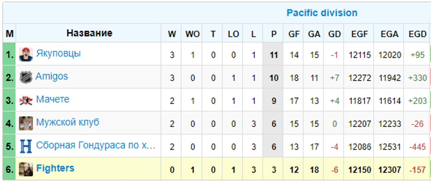Click the Amigos NHL shield logo
The width and height of the screenshot is (431, 183).
click(x=26, y=77)
